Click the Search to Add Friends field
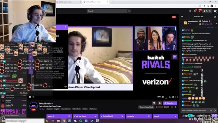 pos(13,116)
